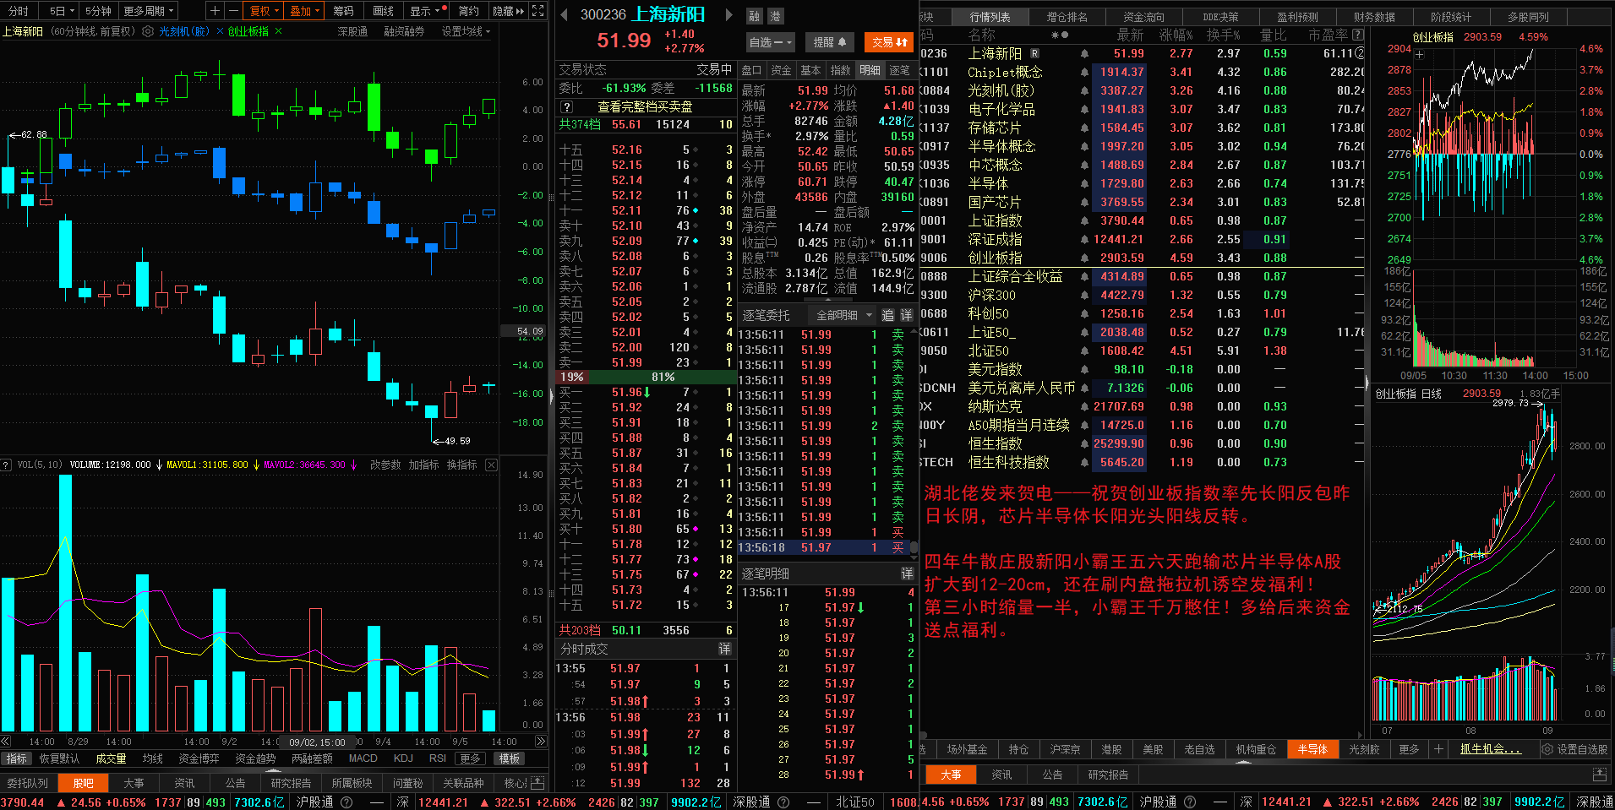Switch to 资金 tab in quote panel
Screen dimensions: 1615x810
point(781,70)
